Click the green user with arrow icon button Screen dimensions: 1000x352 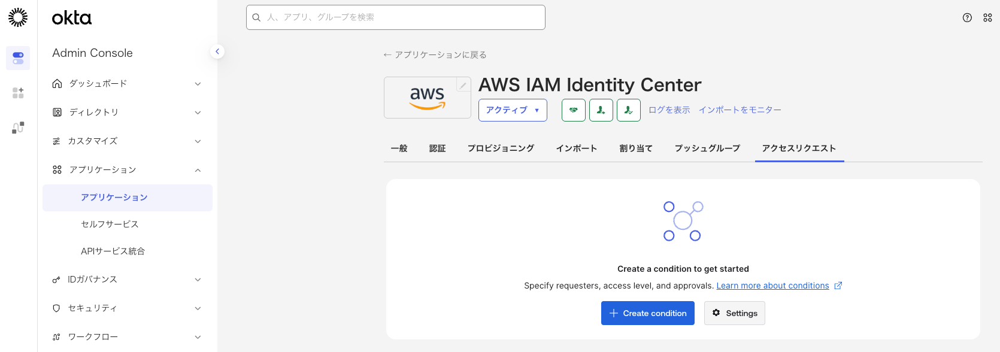[x=601, y=110]
